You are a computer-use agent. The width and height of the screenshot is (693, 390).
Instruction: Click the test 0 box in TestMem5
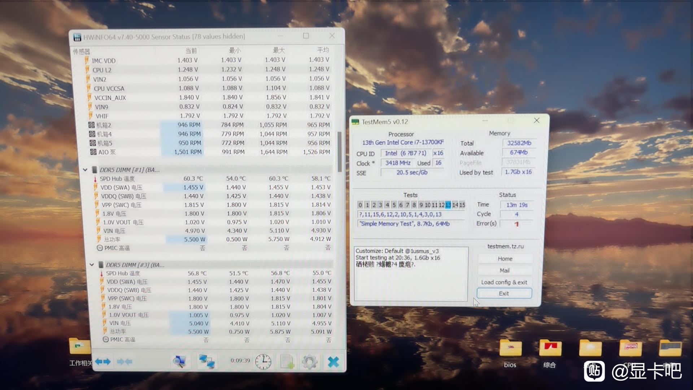360,205
